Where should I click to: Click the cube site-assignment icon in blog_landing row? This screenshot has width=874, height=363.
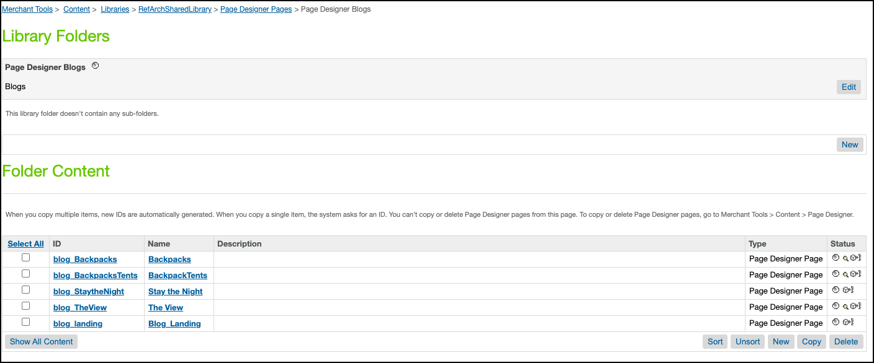[846, 322]
